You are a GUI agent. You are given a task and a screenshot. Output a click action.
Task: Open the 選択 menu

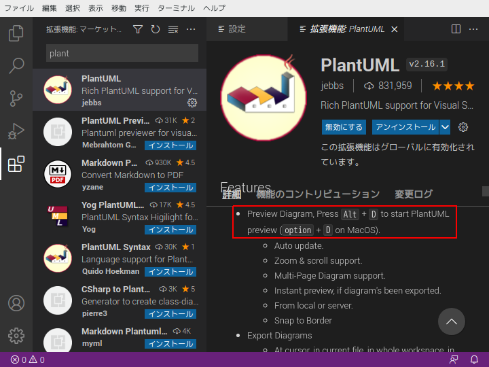pyautogui.click(x=73, y=8)
